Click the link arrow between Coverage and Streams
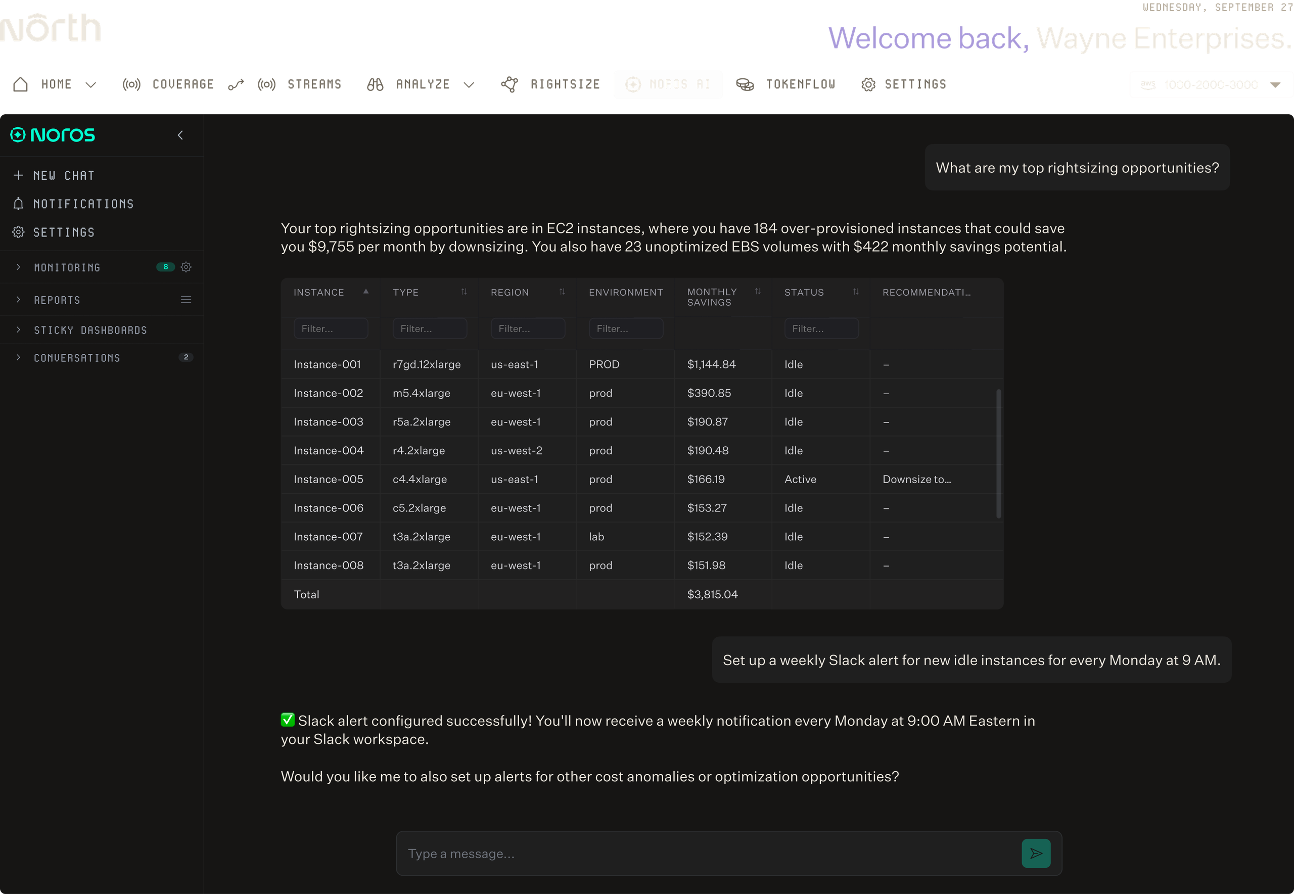Screen dimensions: 1294x894 tap(237, 84)
